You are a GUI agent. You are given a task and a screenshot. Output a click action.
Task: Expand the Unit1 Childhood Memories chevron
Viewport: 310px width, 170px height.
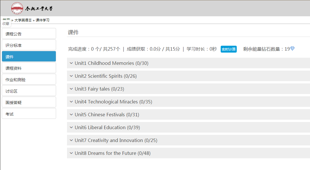71,63
